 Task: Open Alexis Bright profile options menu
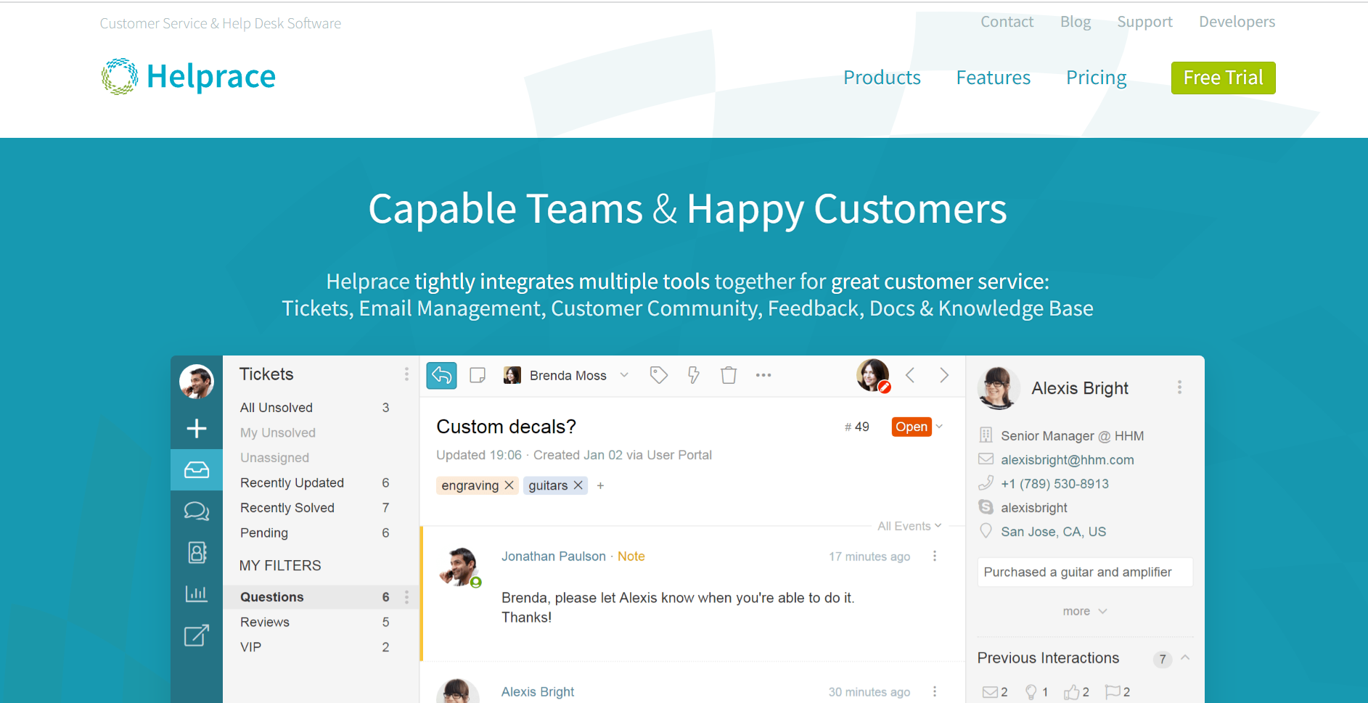point(1180,387)
